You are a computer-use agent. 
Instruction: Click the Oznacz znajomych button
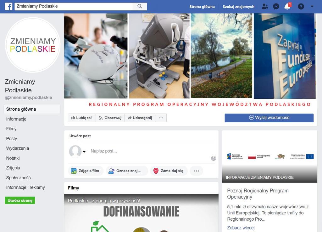[127, 171]
